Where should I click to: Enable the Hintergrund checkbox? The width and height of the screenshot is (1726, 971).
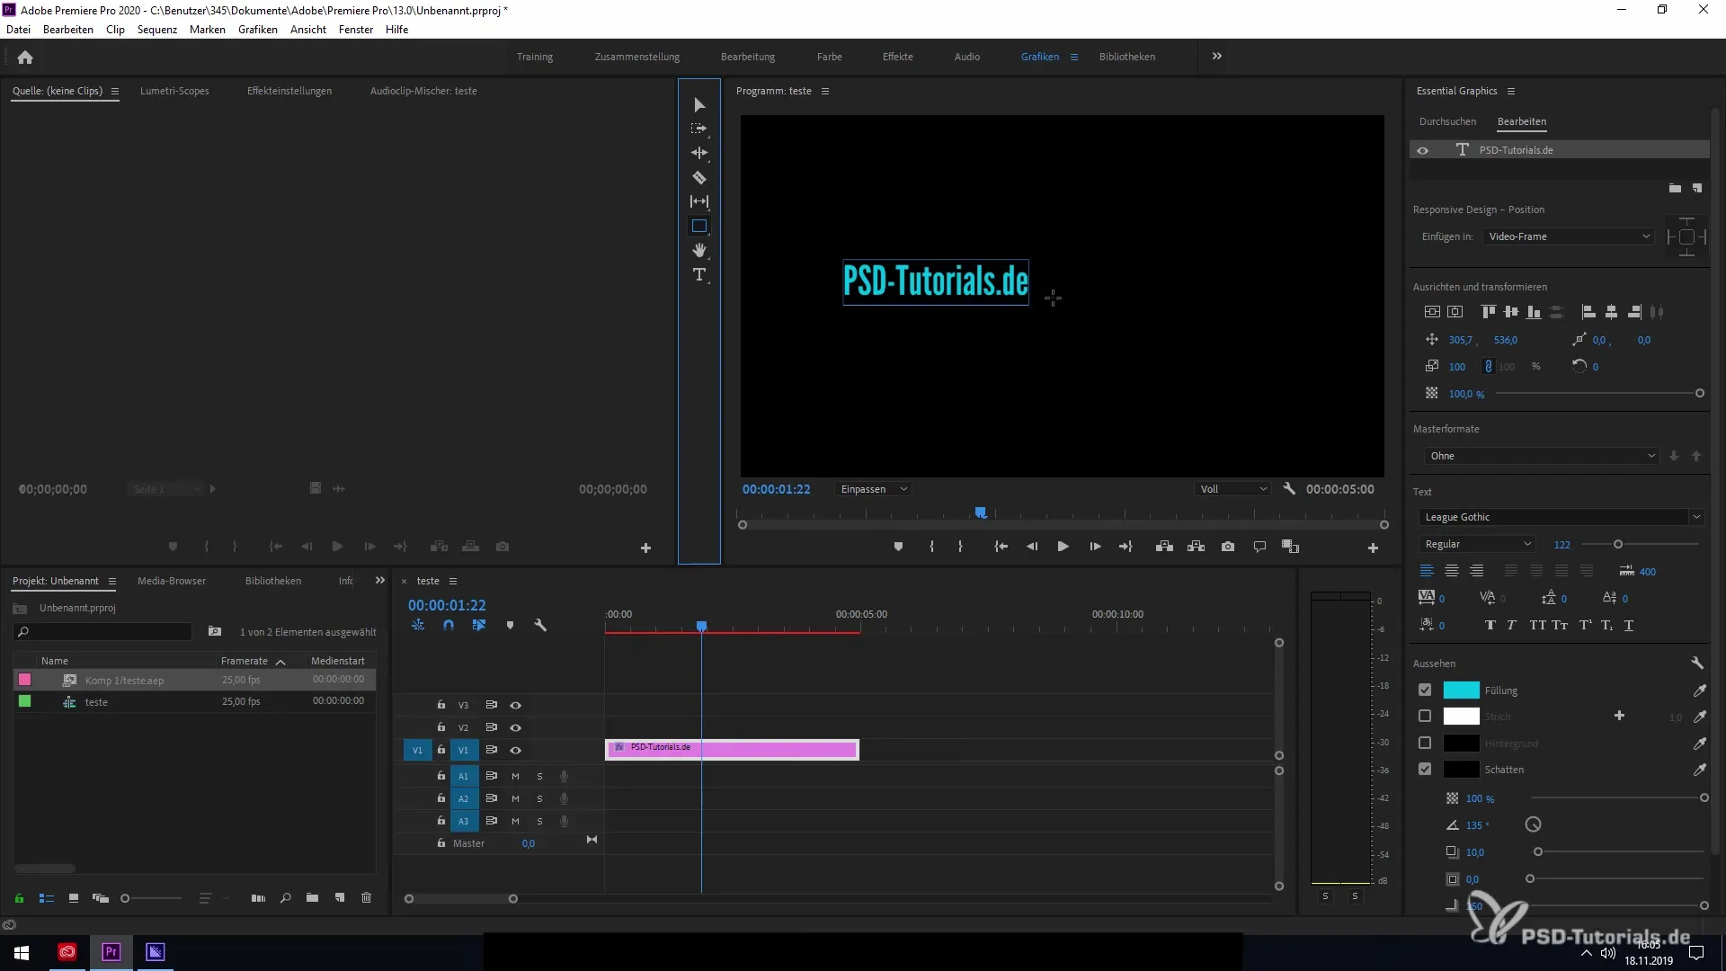click(1425, 744)
